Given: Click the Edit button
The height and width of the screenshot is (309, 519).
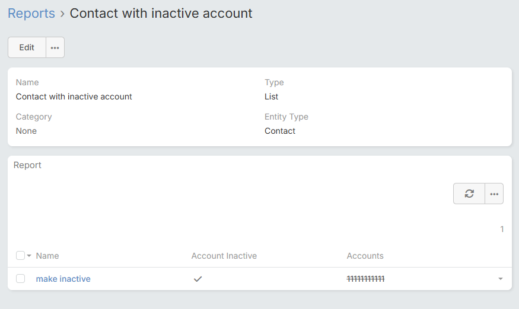Looking at the screenshot, I should (27, 48).
